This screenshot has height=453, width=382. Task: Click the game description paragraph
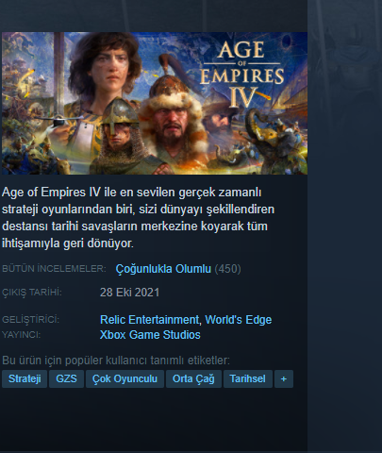coord(138,218)
